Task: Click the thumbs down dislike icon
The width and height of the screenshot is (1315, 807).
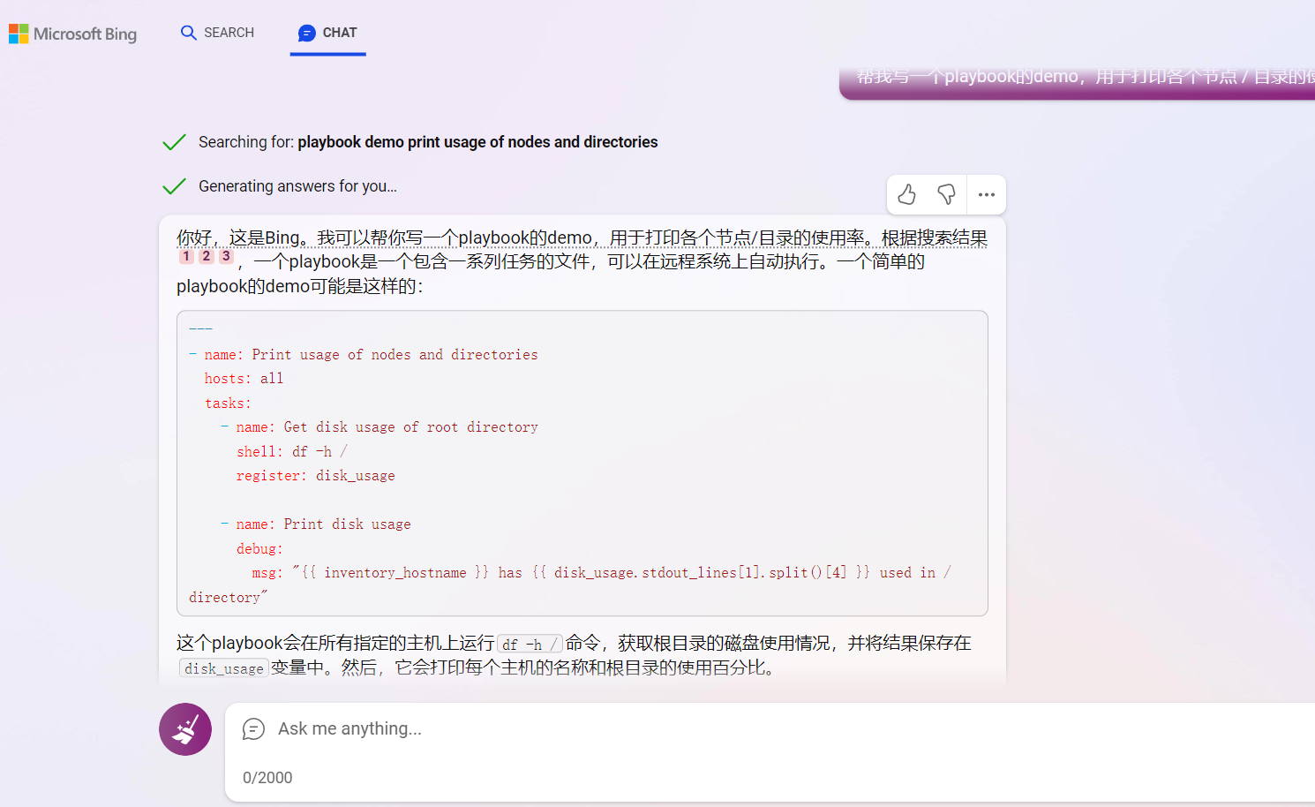Action: coord(946,195)
